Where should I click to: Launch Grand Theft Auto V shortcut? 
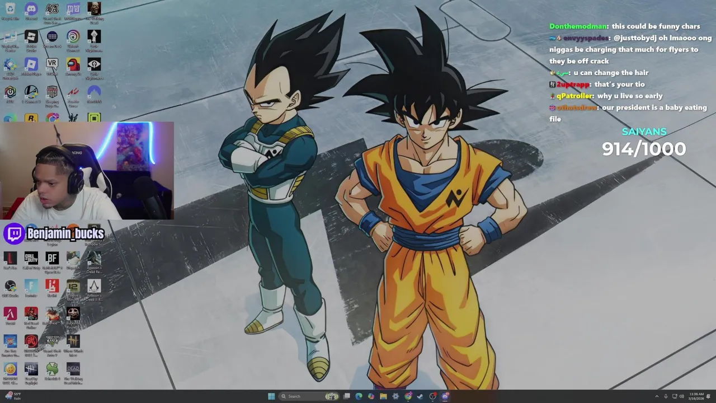[52, 345]
